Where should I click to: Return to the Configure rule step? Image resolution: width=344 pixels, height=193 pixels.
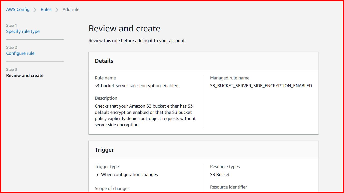20,53
